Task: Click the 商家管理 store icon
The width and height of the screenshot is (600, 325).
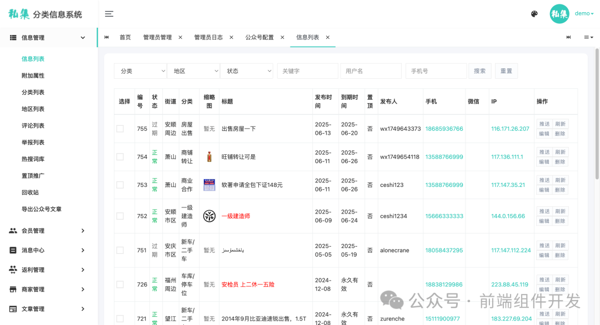Action: click(x=13, y=289)
